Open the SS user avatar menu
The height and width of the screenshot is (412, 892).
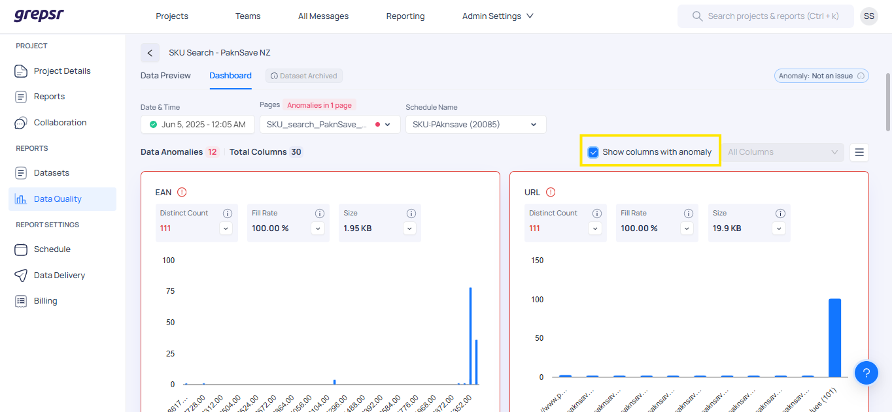tap(868, 16)
